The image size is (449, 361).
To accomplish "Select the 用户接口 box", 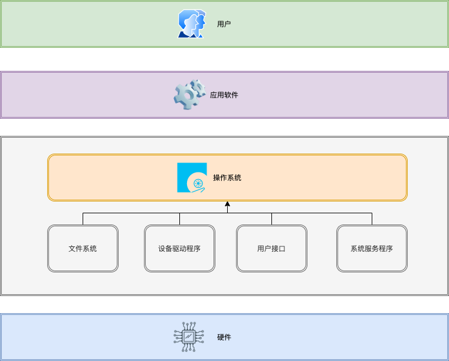I will point(271,248).
